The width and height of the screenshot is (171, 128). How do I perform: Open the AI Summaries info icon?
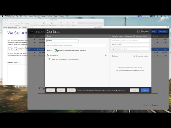click(106, 55)
